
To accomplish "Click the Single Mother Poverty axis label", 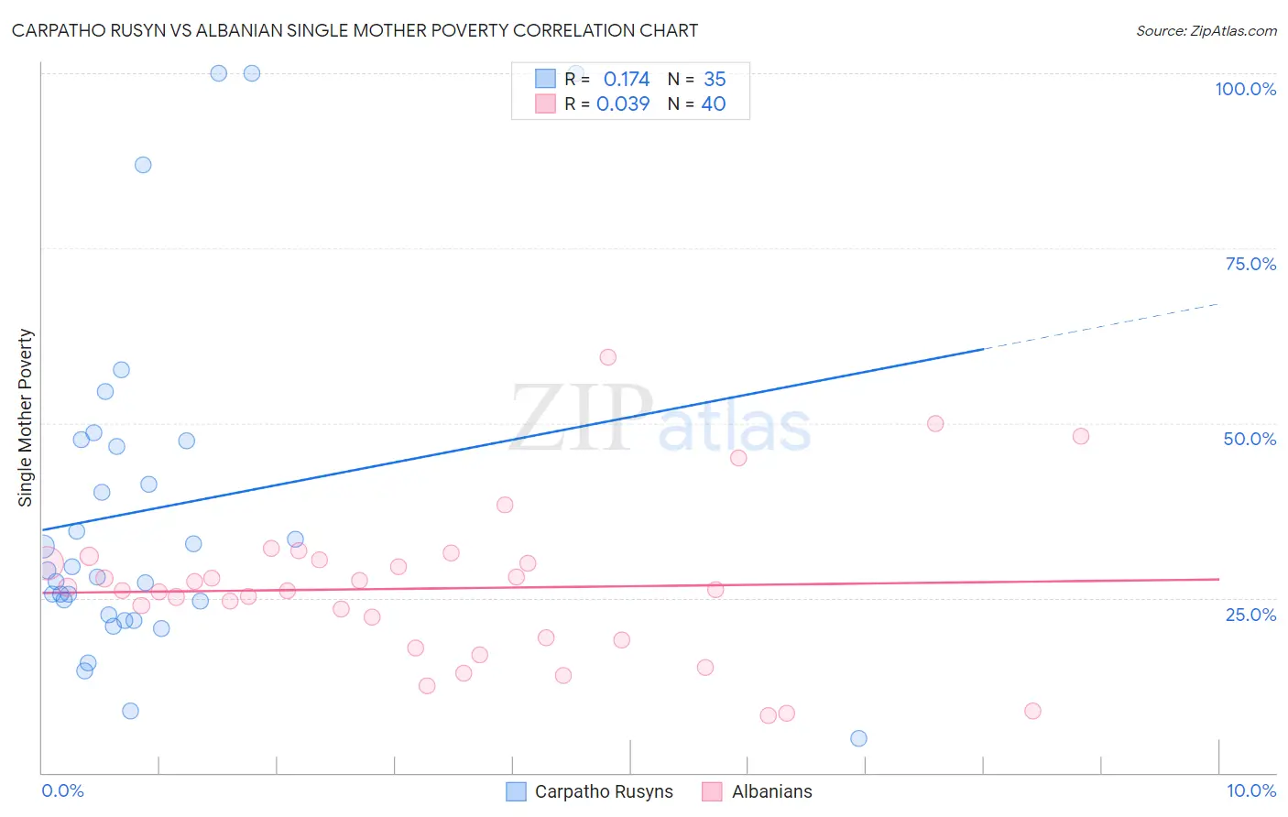I will 26,418.
